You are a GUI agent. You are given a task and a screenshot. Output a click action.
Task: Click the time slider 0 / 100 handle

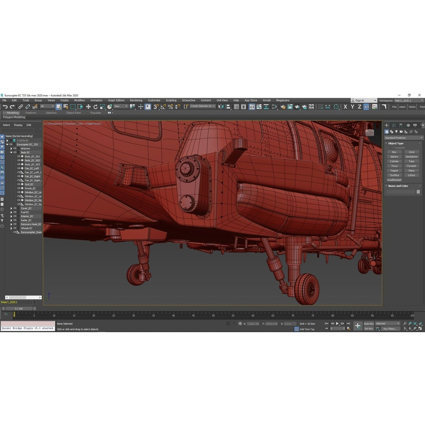tap(19, 309)
